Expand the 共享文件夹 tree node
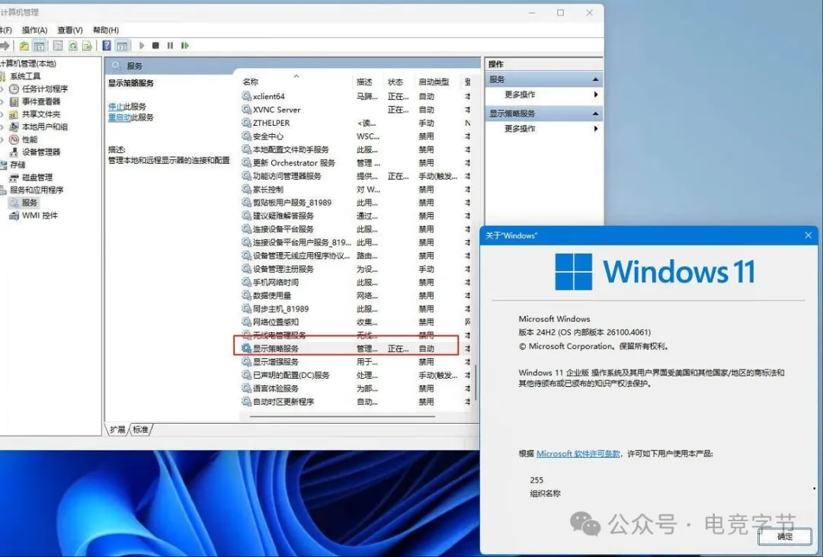The width and height of the screenshot is (823, 557). coord(2,114)
